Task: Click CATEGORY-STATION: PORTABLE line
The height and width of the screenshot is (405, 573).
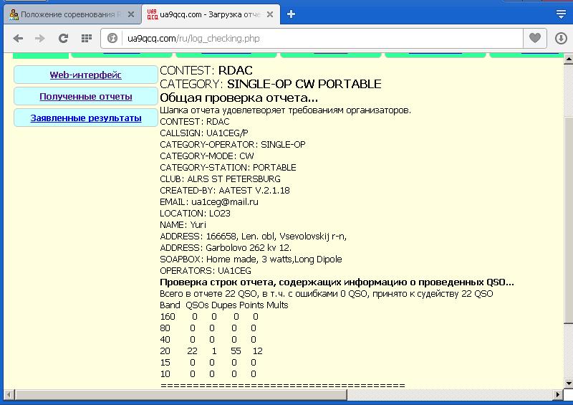Action: 228,168
